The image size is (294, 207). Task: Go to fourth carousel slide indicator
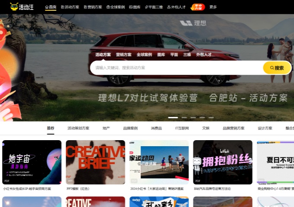[202, 118]
